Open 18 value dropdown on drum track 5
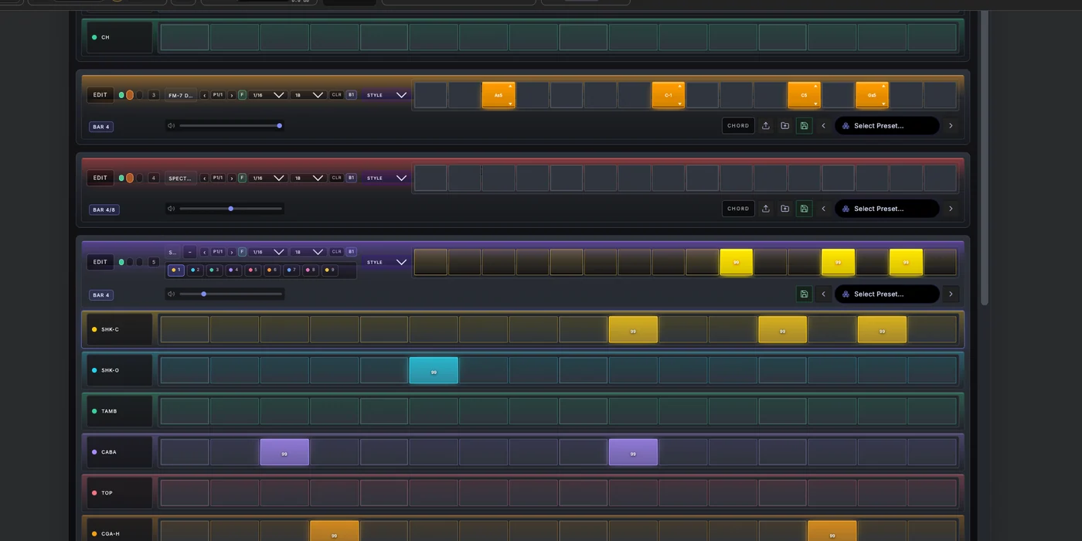Image resolution: width=1082 pixels, height=541 pixels. pyautogui.click(x=308, y=252)
